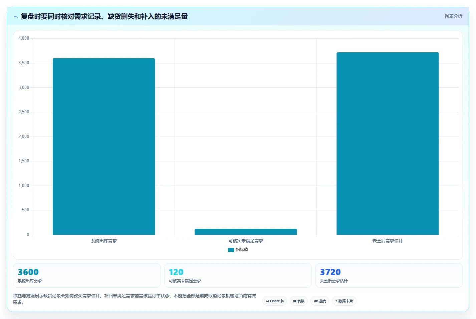Click the 去重后需求估计 axis label

[388, 241]
